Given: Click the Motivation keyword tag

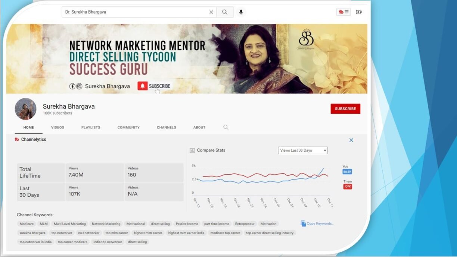Looking at the screenshot, I should (x=268, y=224).
